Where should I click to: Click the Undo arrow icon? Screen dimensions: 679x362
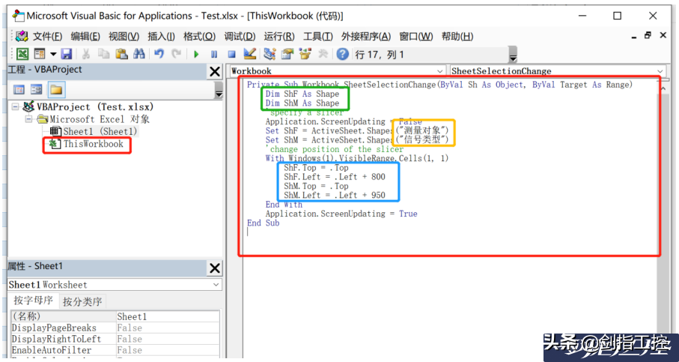click(x=159, y=54)
